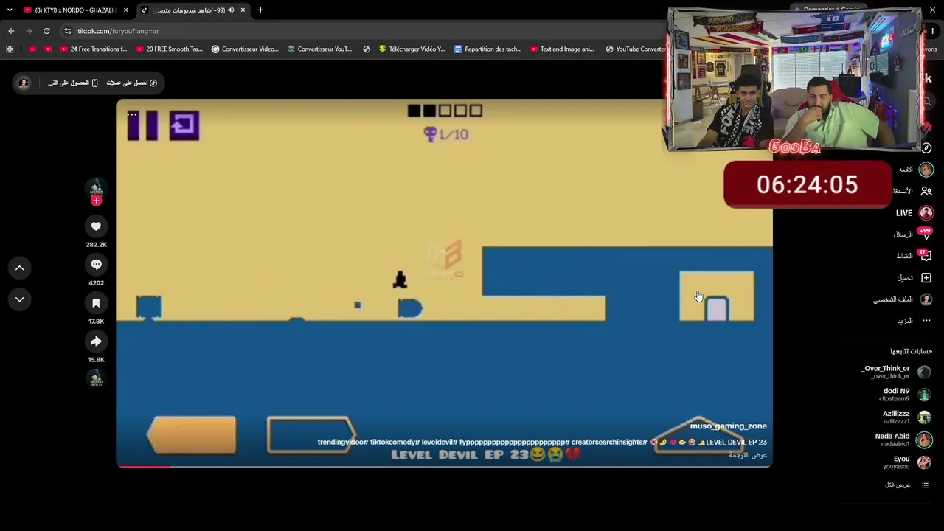Close the KTYB x NORDO YouTube tab
The width and height of the screenshot is (944, 531).
coord(125,10)
